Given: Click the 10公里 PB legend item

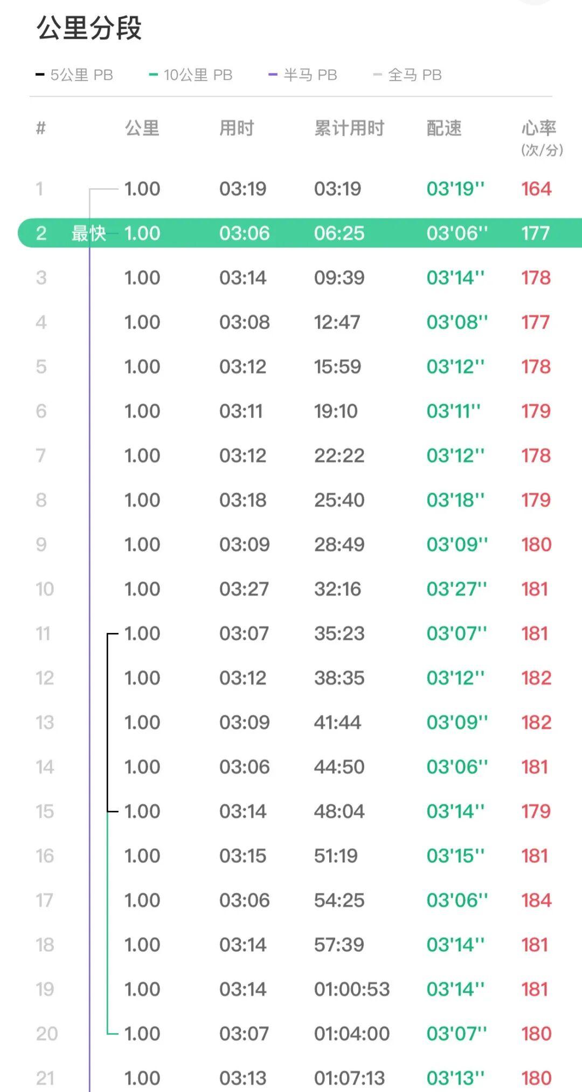Looking at the screenshot, I should (191, 75).
